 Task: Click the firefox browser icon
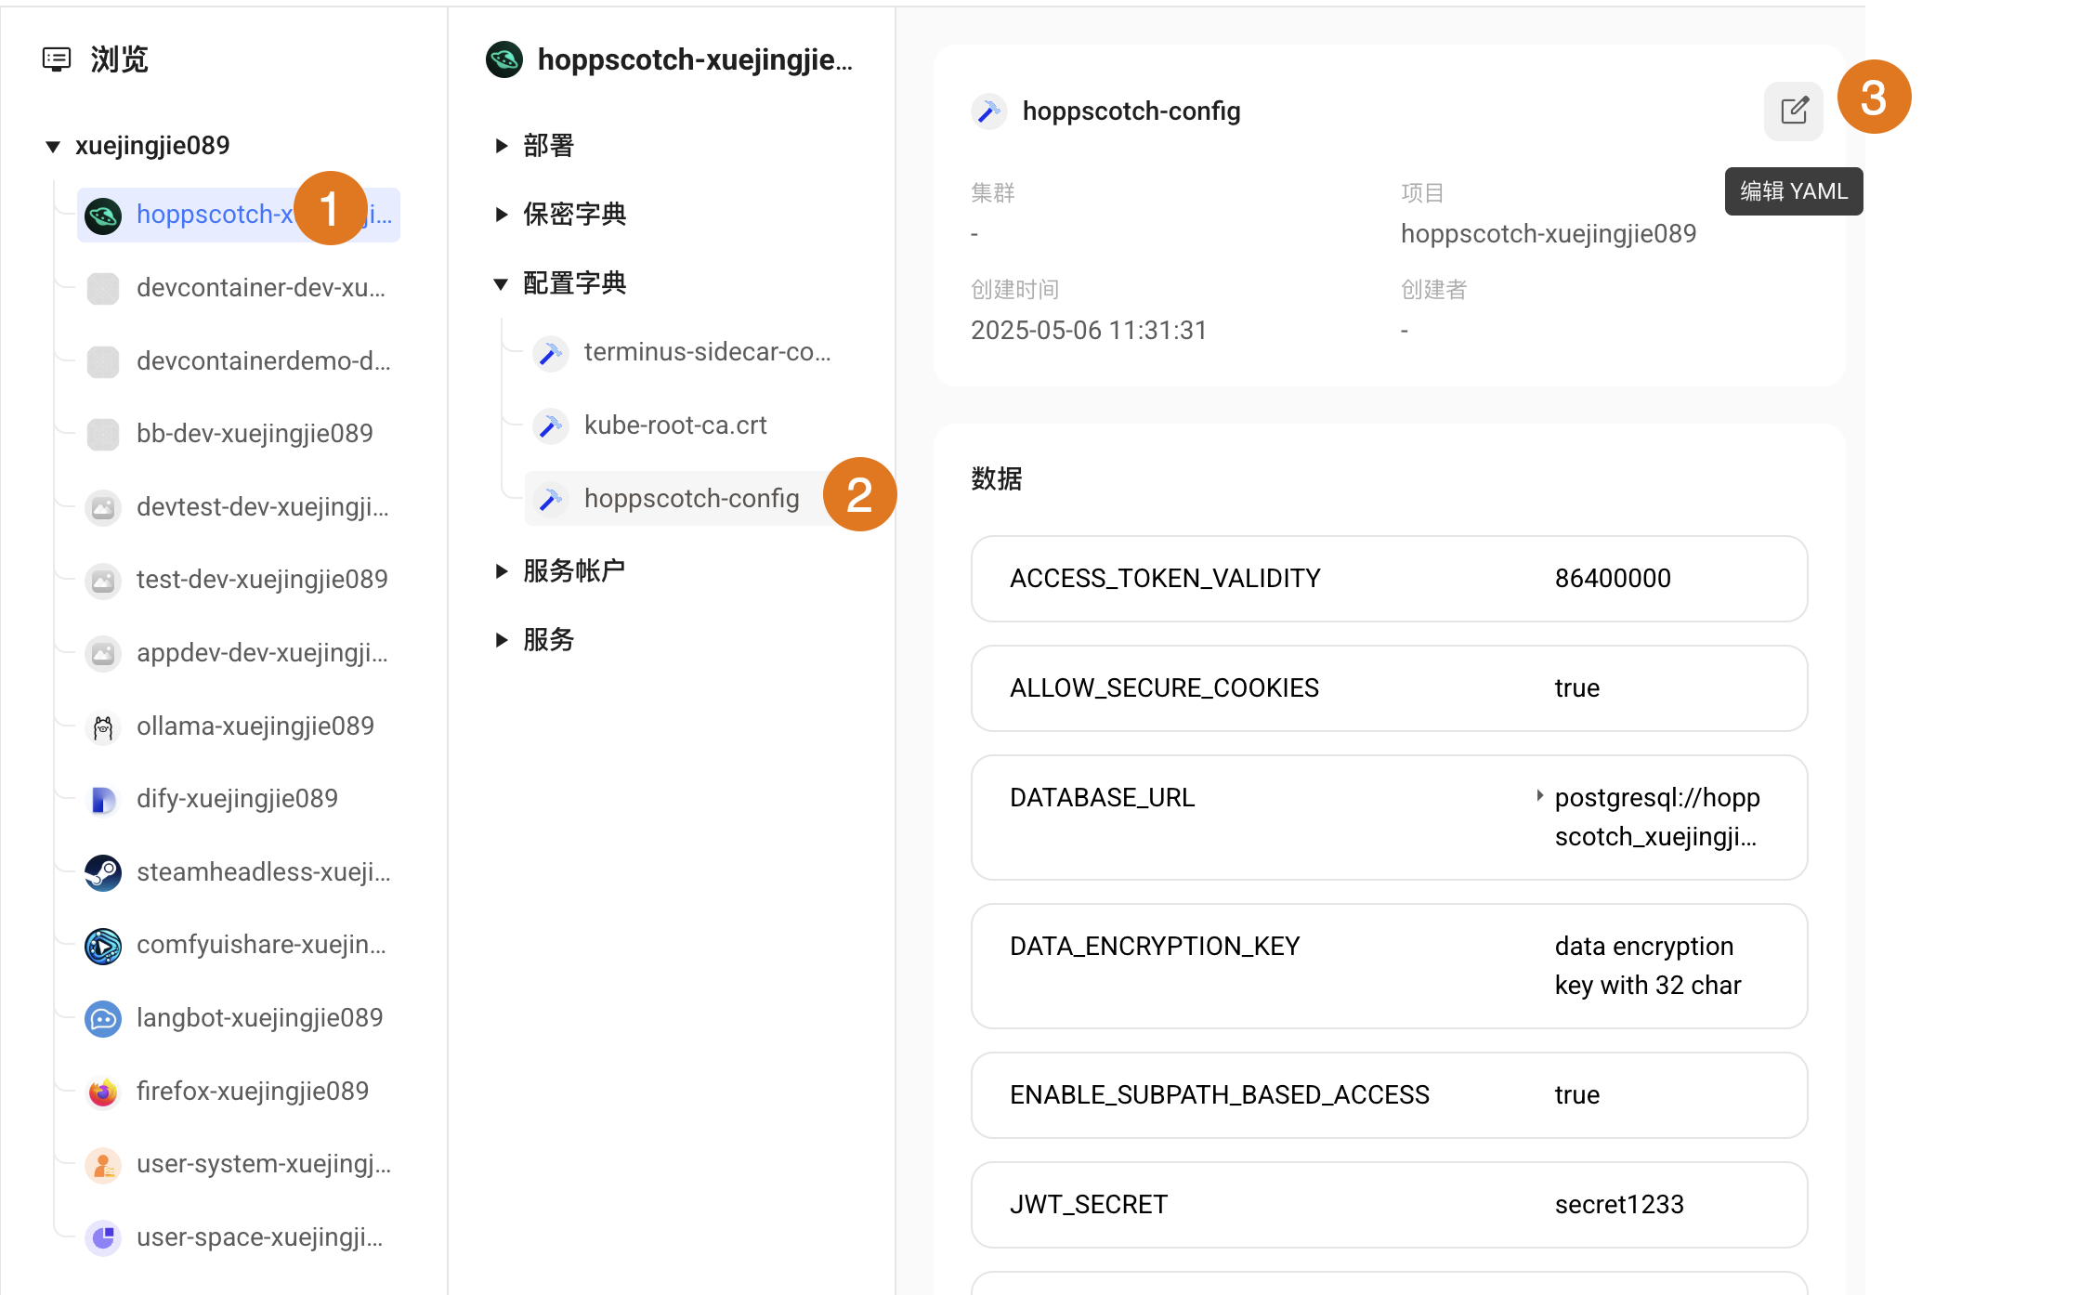pyautogui.click(x=103, y=1092)
